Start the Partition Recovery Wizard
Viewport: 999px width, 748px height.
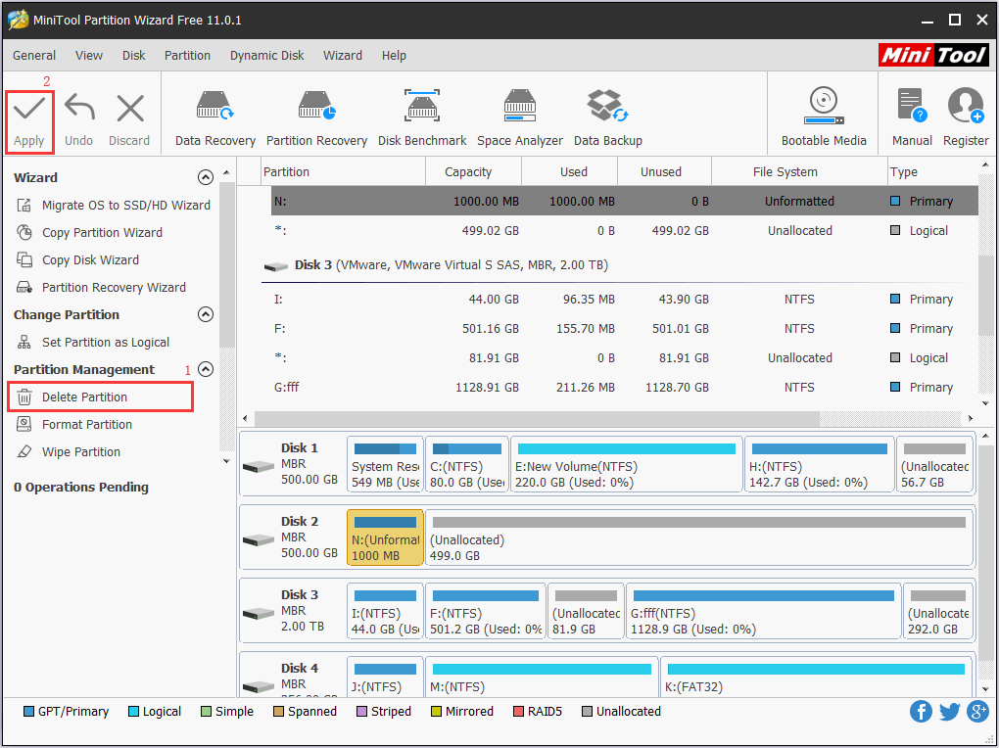coord(101,287)
